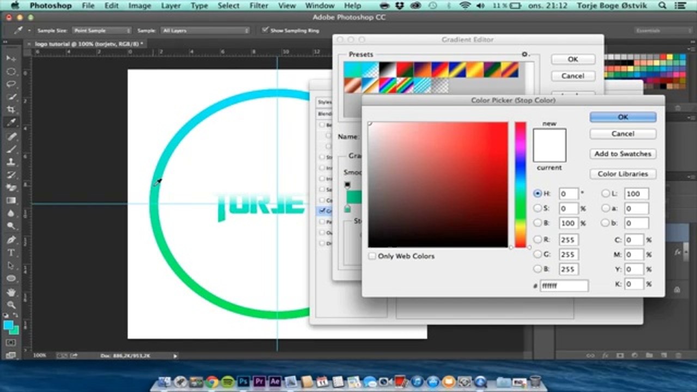Open the File menu
This screenshot has height=392, width=697.
[x=88, y=5]
